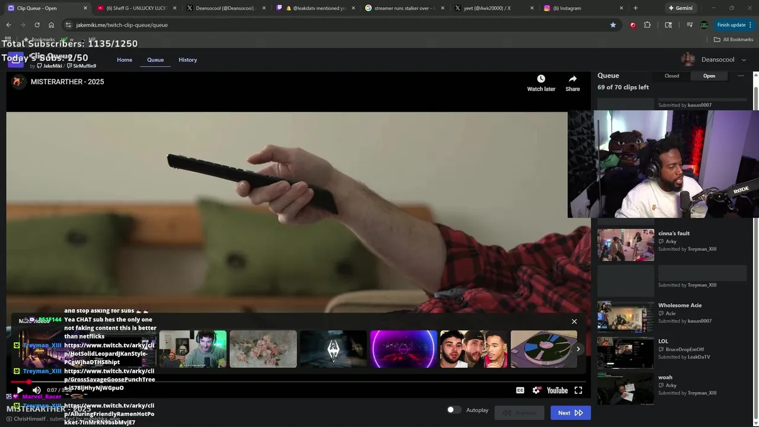Open the SirMuffin9 GitHub link
This screenshot has width=759, height=427.
[x=81, y=66]
